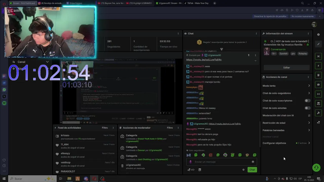Open a new browser tab
The height and width of the screenshot is (182, 324).
coord(214,3)
